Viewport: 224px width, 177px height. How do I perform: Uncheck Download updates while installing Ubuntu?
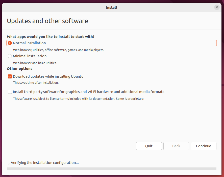[x=10, y=76]
